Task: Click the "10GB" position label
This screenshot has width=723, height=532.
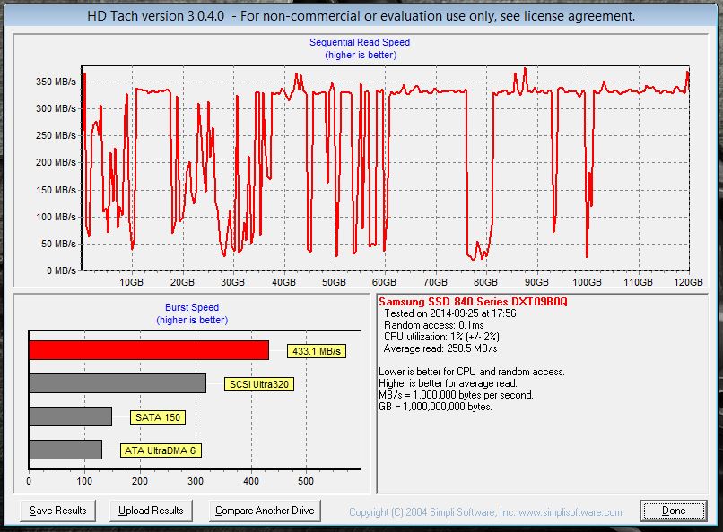Action: click(131, 282)
